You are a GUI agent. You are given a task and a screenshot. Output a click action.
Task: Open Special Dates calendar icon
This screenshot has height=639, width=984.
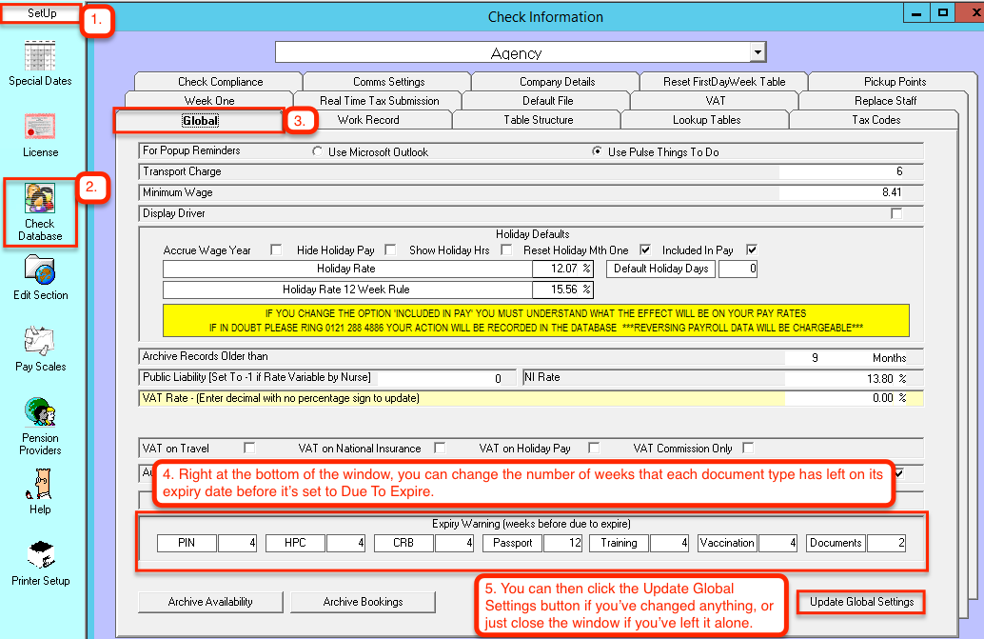40,55
